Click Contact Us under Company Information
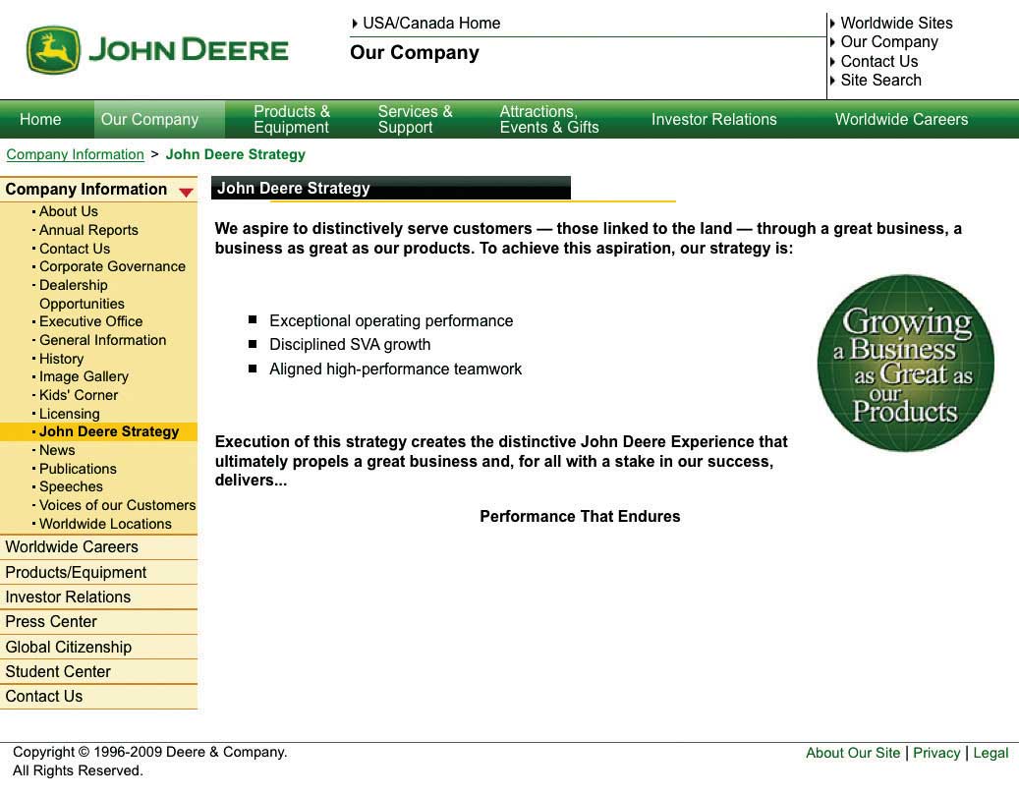The height and width of the screenshot is (796, 1019). pyautogui.click(x=75, y=249)
